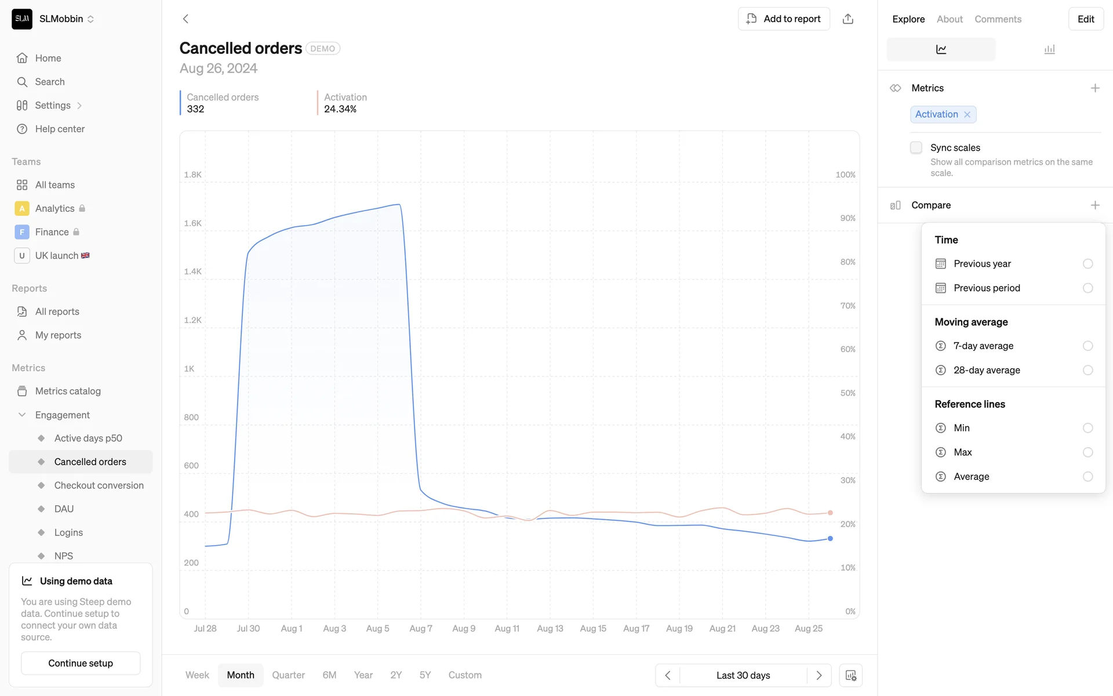The height and width of the screenshot is (696, 1113).
Task: Choose the Max reference line
Action: pos(1087,452)
